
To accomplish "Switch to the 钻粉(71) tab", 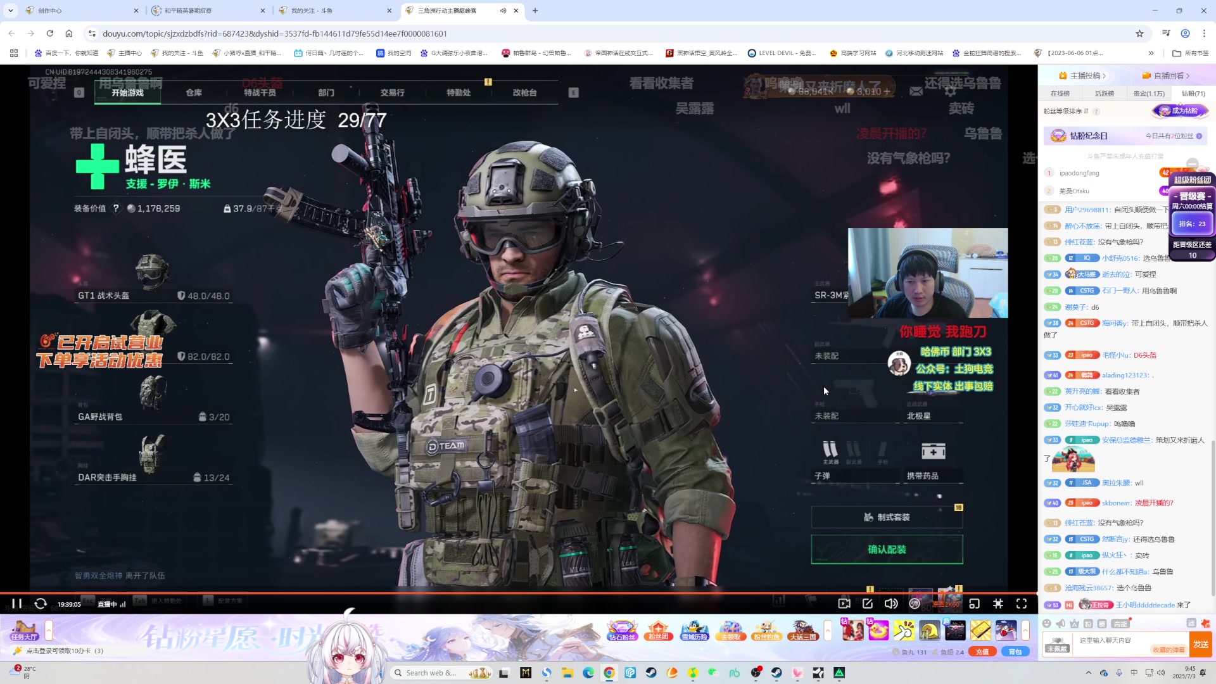I will tap(1193, 93).
